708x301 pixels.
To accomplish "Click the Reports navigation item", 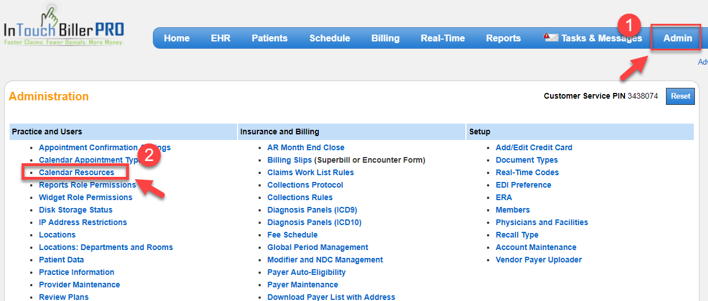I will coord(503,39).
